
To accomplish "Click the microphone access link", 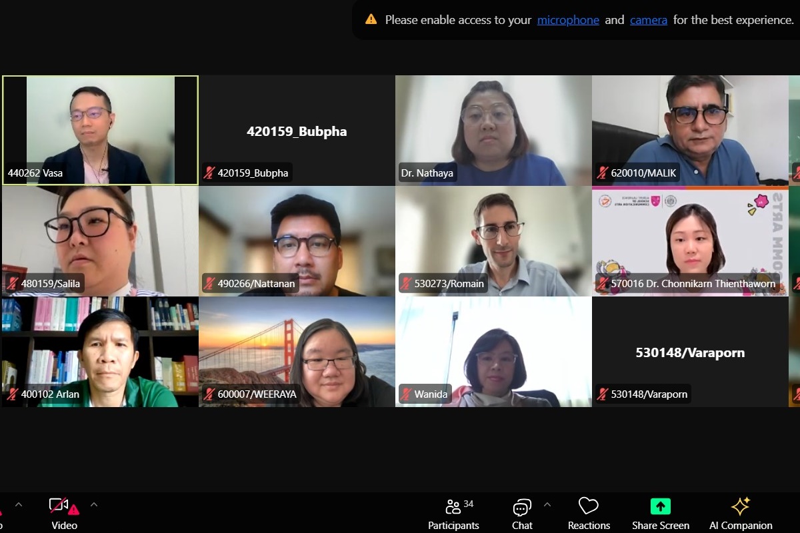I will click(x=568, y=20).
